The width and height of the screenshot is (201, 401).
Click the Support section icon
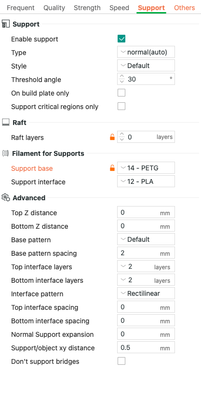6,24
